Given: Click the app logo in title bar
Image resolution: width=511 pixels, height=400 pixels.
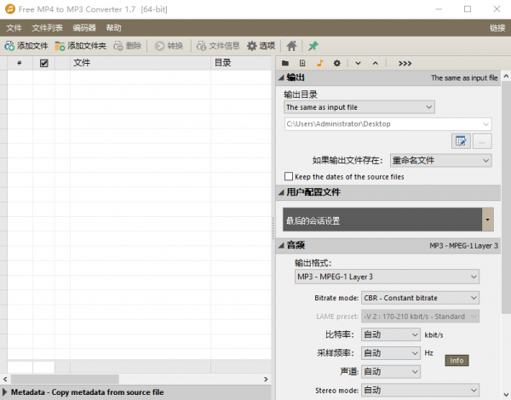Looking at the screenshot, I should [x=10, y=9].
